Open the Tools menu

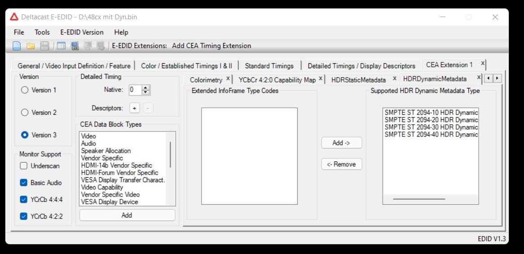[x=42, y=32]
